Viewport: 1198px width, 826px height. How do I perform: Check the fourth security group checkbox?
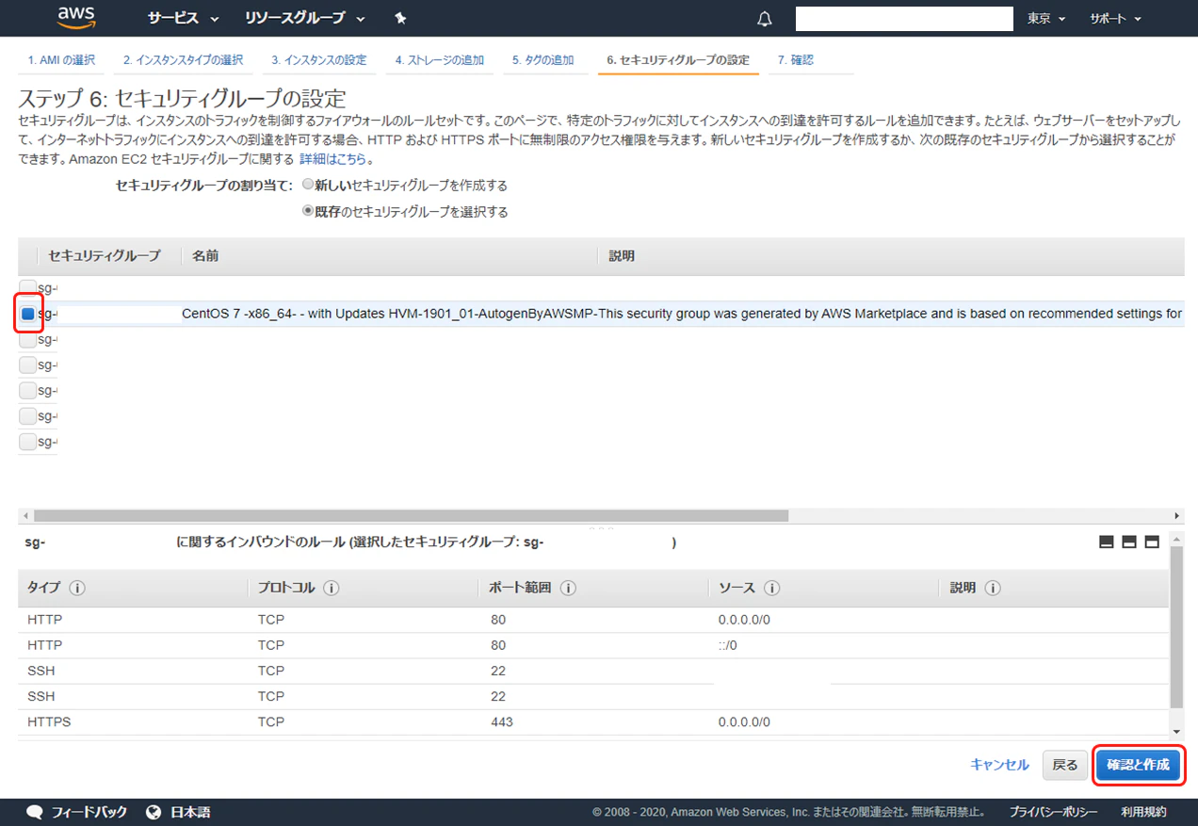pyautogui.click(x=28, y=364)
